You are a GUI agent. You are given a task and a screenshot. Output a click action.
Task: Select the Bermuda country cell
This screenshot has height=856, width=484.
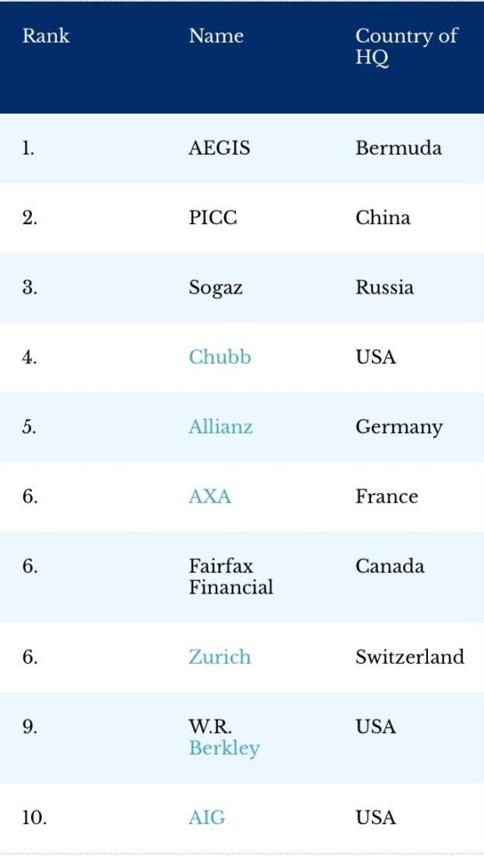tap(399, 149)
